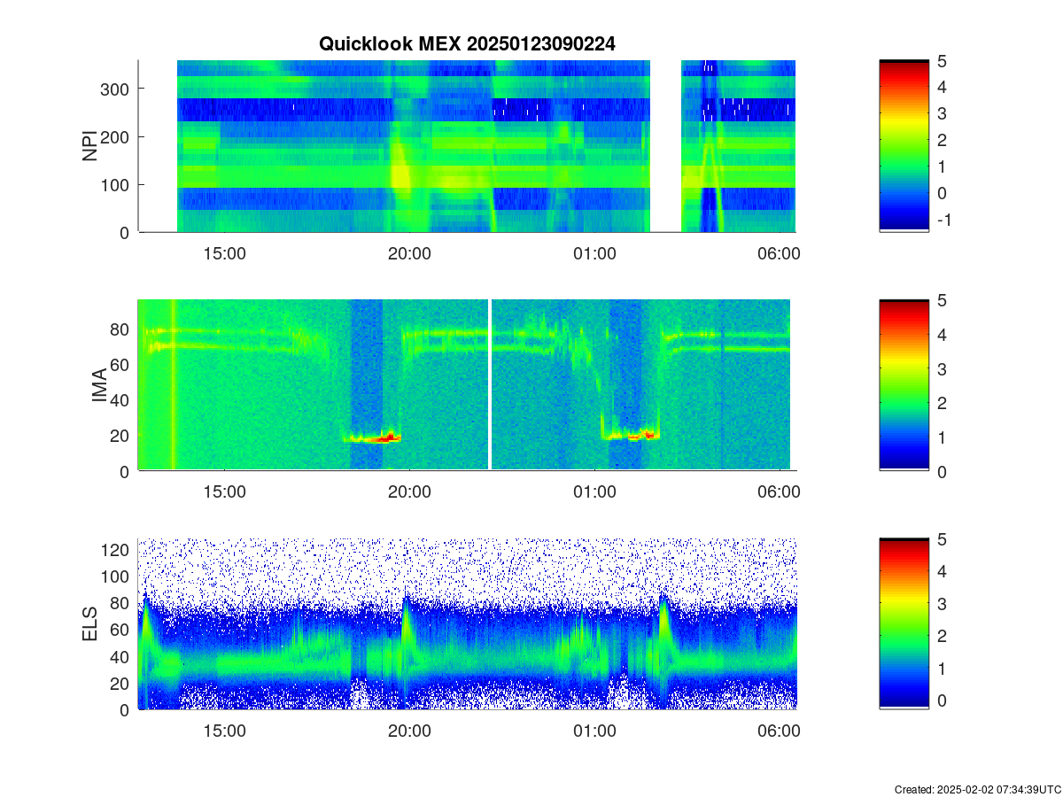Click the NPI spectrogram plot
This screenshot has height=797, width=1063.
pyautogui.click(x=467, y=146)
